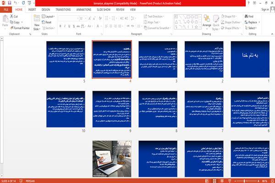Click Sign in link
This screenshot has height=183, width=275.
pyautogui.click(x=265, y=10)
